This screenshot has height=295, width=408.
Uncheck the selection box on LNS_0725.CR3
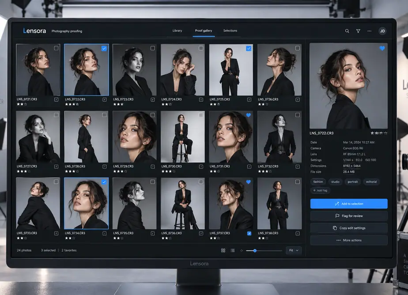(x=249, y=48)
